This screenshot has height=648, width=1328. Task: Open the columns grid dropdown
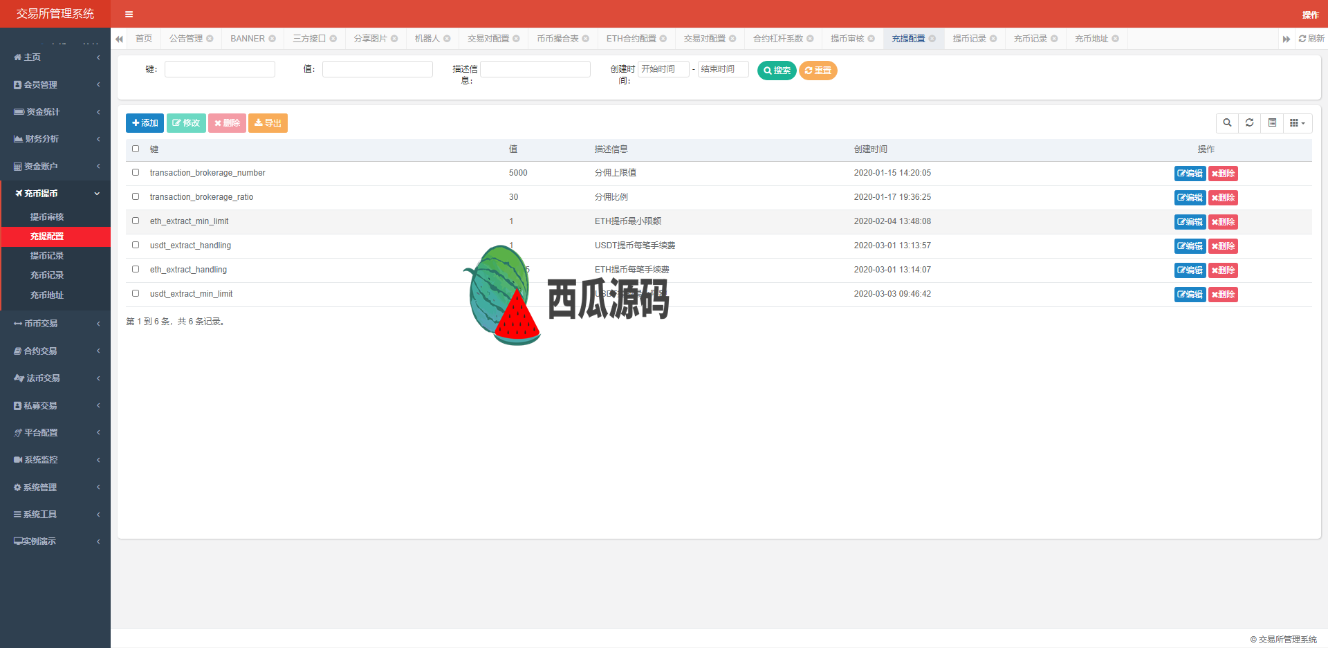pos(1298,123)
